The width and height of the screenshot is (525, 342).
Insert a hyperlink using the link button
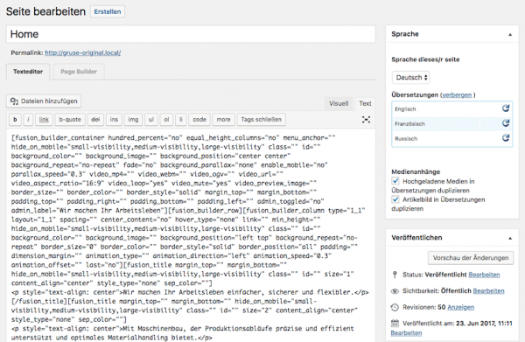pos(44,120)
